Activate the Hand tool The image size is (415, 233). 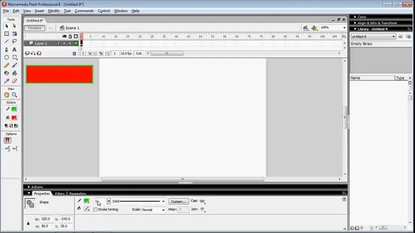(x=6, y=95)
